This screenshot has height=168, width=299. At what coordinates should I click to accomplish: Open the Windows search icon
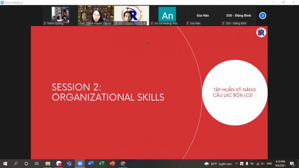[x=16, y=164]
